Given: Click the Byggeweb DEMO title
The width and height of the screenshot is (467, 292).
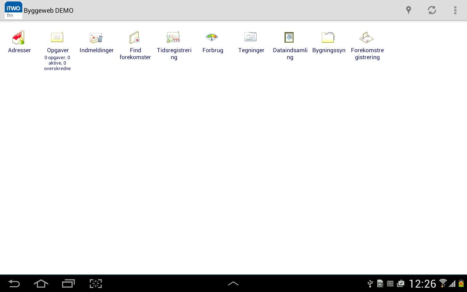Looking at the screenshot, I should pyautogui.click(x=49, y=11).
